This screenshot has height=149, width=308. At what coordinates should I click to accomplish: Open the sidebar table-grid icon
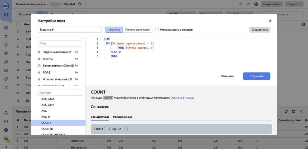(x=6, y=70)
